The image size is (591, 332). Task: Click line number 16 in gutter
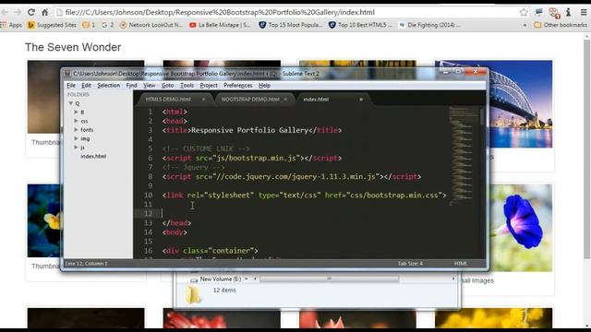[x=148, y=251]
